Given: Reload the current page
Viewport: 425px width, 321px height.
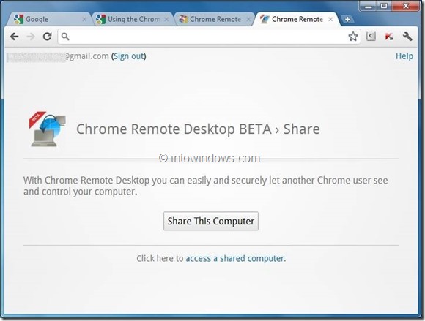Looking at the screenshot, I should click(48, 37).
